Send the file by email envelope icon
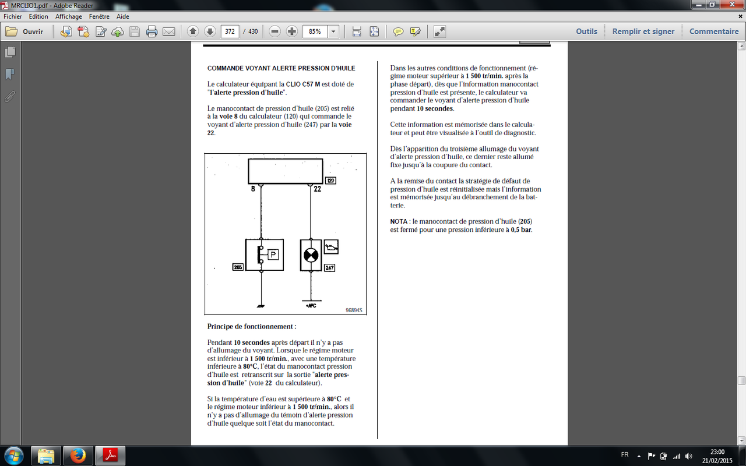This screenshot has height=466, width=746. tap(169, 31)
